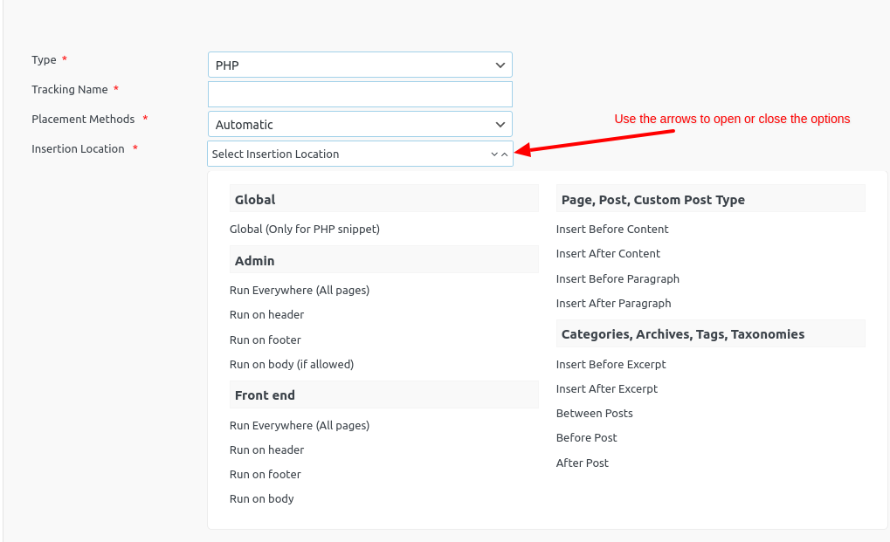890x542 pixels.
Task: Click the Select Insertion Location combo box
Action: tap(349, 154)
